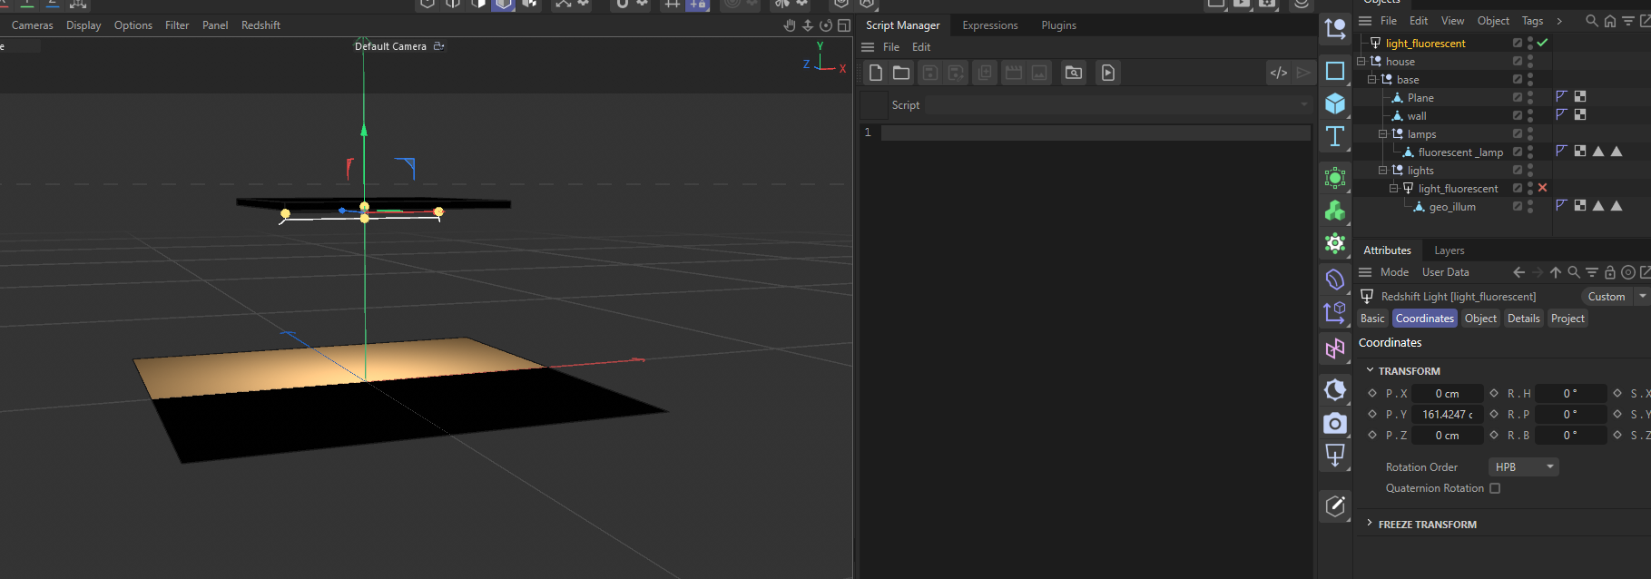Open script from folder icon
Viewport: 1651px width, 579px height.
tap(901, 73)
